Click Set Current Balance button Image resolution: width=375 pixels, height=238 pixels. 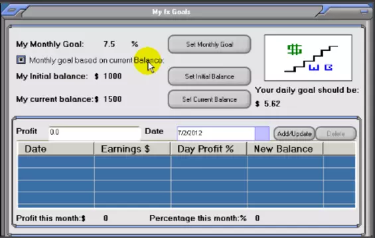click(x=210, y=99)
